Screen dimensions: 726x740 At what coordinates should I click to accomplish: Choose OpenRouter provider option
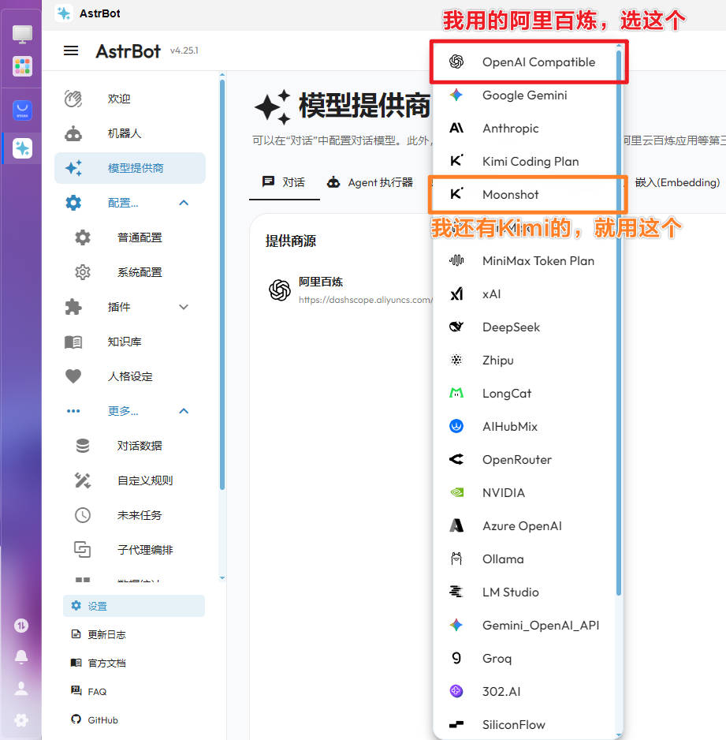[x=524, y=459]
